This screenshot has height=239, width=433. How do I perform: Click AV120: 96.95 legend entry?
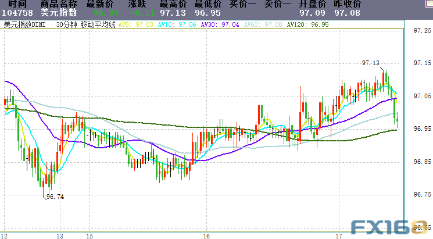pyautogui.click(x=307, y=24)
